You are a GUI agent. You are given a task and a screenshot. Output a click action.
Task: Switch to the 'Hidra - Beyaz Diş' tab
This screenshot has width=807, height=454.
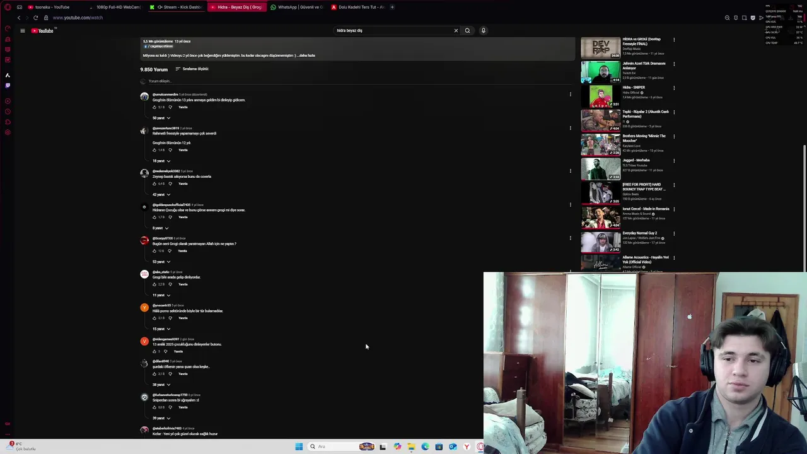(238, 7)
